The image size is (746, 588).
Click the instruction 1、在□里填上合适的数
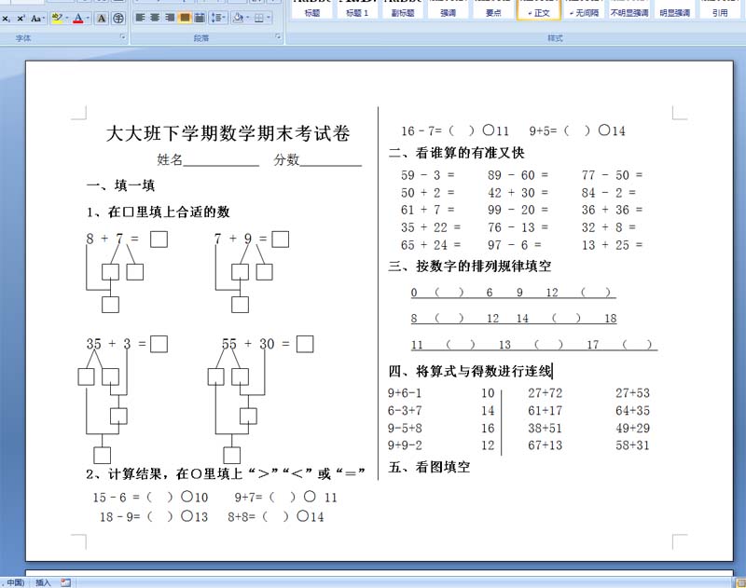[159, 212]
